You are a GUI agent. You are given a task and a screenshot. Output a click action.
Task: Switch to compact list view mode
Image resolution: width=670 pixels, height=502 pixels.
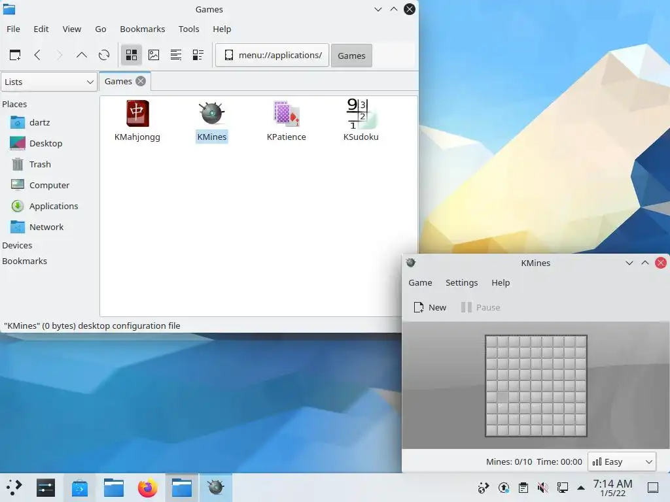(176, 55)
